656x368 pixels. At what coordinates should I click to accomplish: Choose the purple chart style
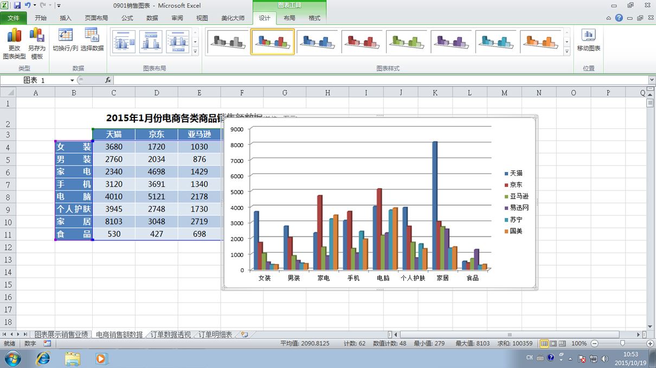point(453,42)
